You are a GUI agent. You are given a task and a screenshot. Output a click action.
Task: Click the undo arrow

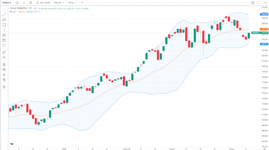(x=82, y=3)
